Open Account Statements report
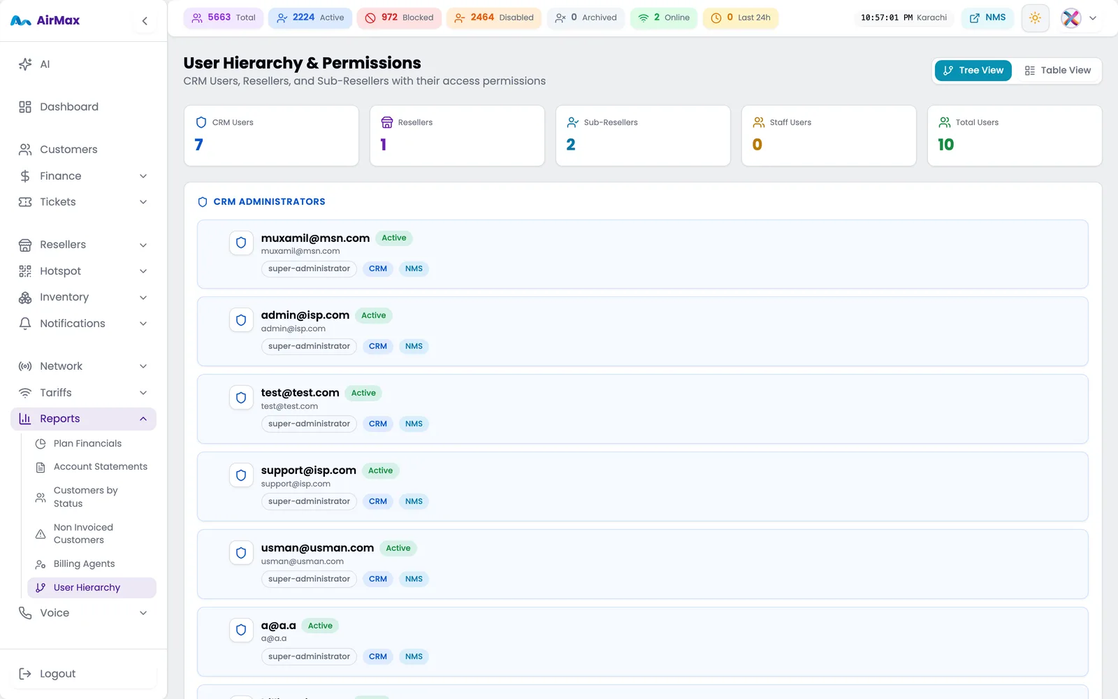 [92, 467]
